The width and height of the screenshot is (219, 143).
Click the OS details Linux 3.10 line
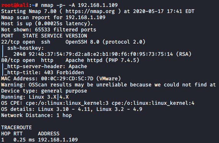point(72,109)
